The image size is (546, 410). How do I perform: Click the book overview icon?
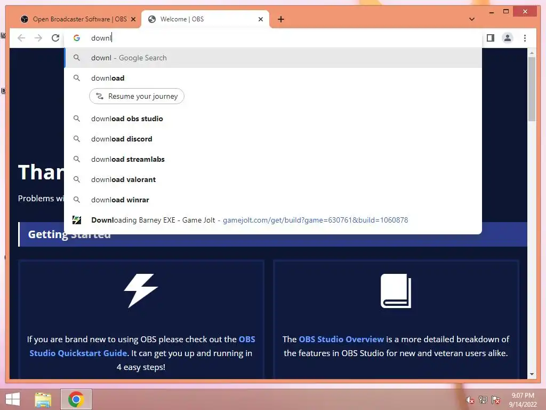tap(396, 291)
